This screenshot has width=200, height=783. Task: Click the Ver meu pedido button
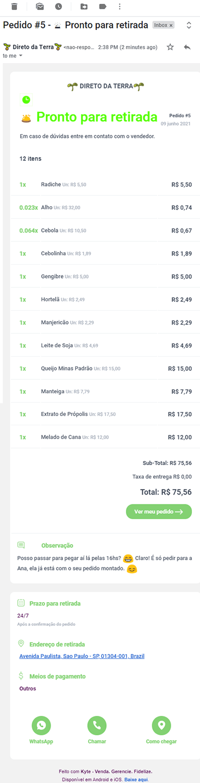click(159, 512)
